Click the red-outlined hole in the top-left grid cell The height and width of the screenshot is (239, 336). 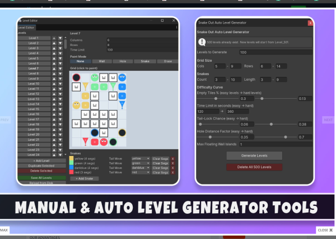(x=76, y=77)
